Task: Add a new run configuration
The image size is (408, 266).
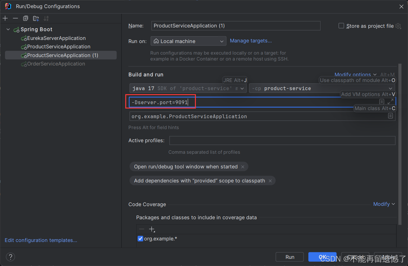Action: coord(5,18)
